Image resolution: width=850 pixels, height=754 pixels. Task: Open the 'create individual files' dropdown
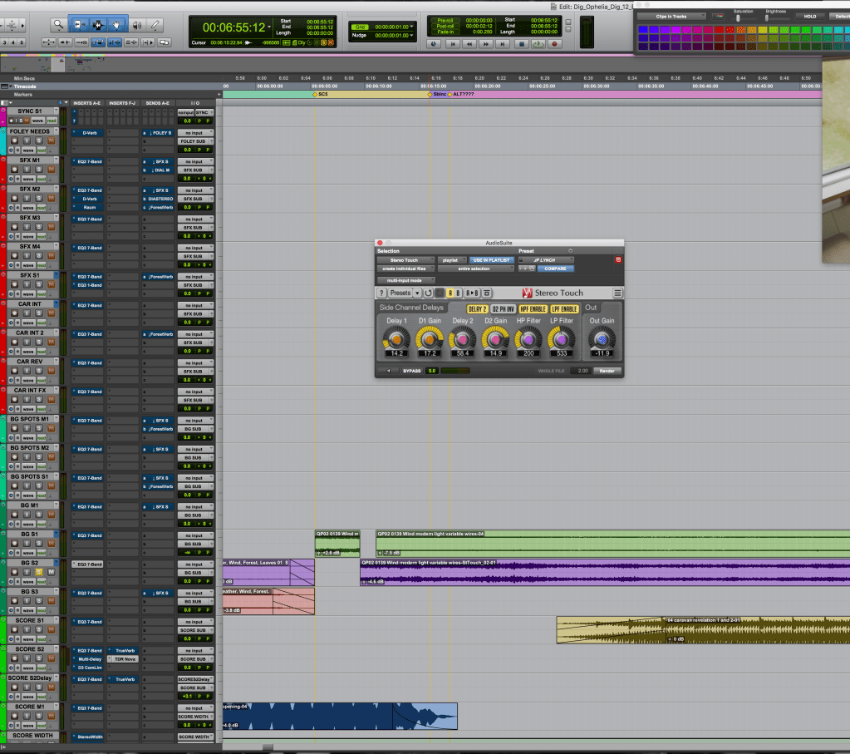[x=405, y=269]
